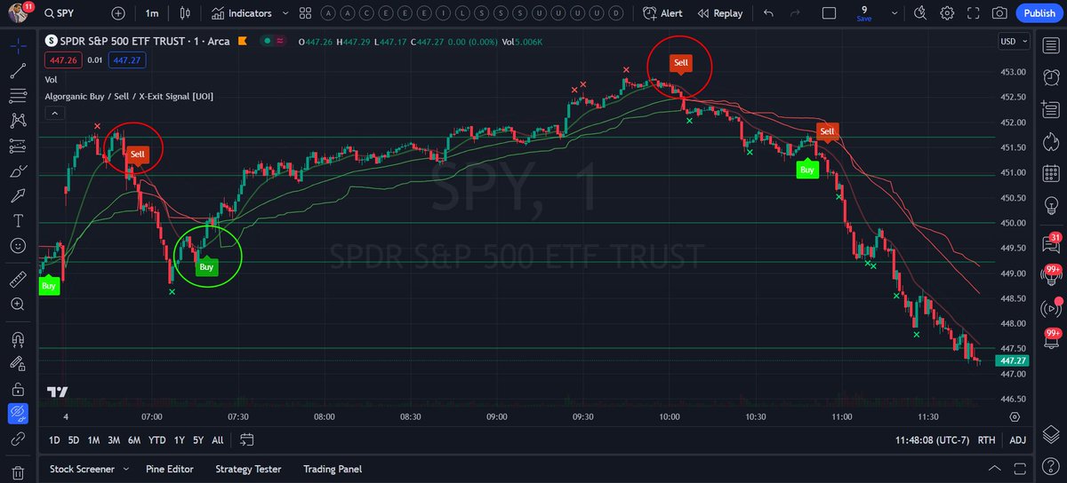Screen dimensions: 1067x483
Task: Open the drawing sync link icon
Action: (18, 439)
